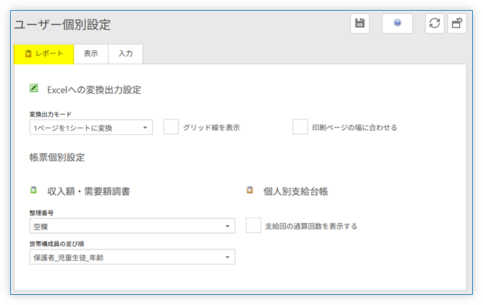Switch to the 表示 tab

click(91, 54)
